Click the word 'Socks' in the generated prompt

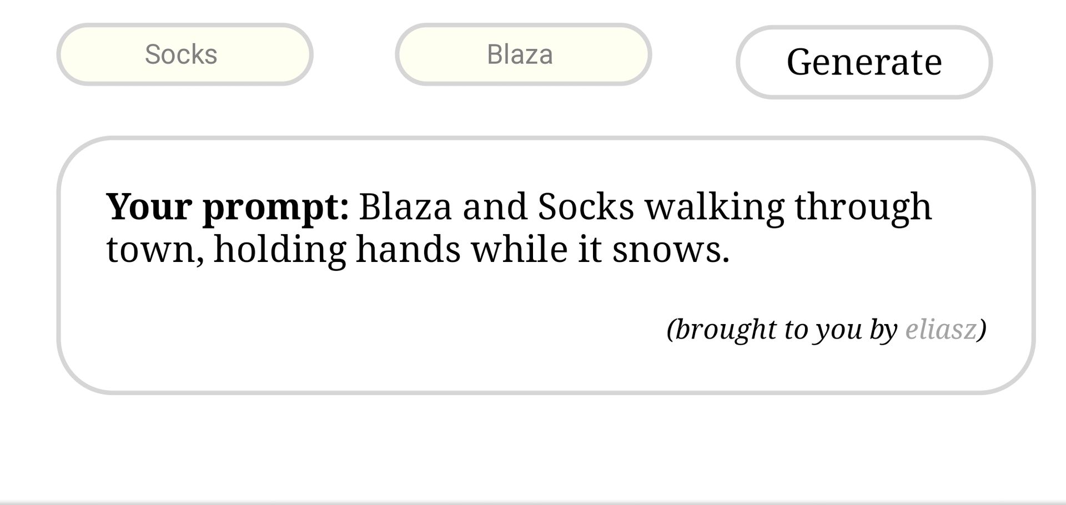click(x=586, y=206)
